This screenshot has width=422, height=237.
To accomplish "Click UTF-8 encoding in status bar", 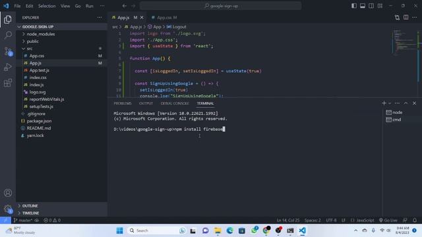I will click(331, 220).
